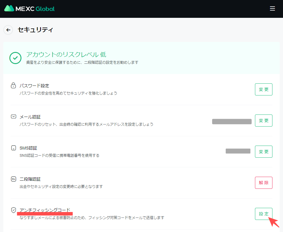Open the hamburger menu in header
Screen dimensions: 283x232
pyautogui.click(x=272, y=8)
